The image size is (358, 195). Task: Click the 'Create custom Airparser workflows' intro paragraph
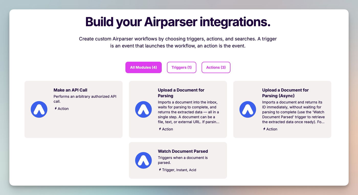point(178,42)
